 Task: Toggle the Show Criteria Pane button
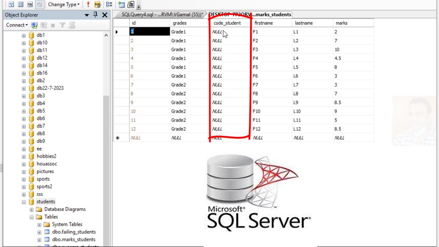pos(21,4)
